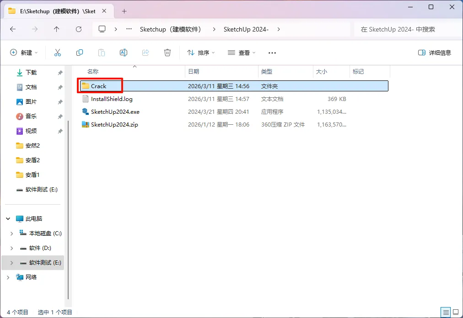Expand the 软件测试 (E:) tree node

(x=11, y=263)
